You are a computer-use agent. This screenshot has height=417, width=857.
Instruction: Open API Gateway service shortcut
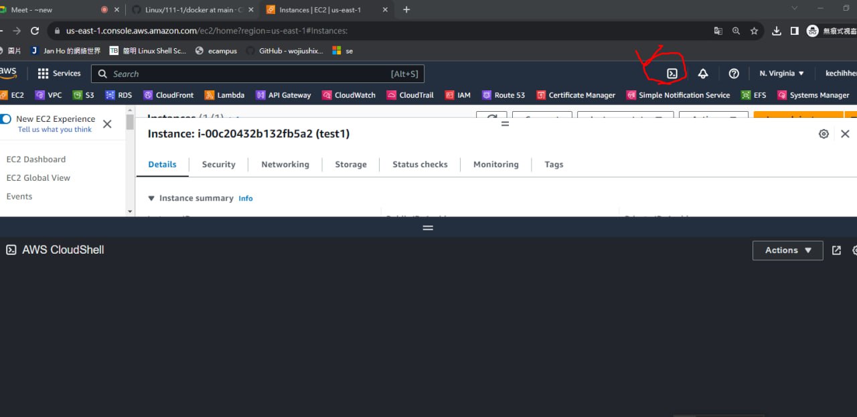[x=283, y=95]
